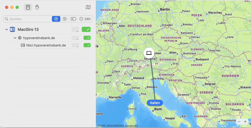Click the Hannover label on the map
Image resolution: width=251 pixels, height=128 pixels.
143,12
